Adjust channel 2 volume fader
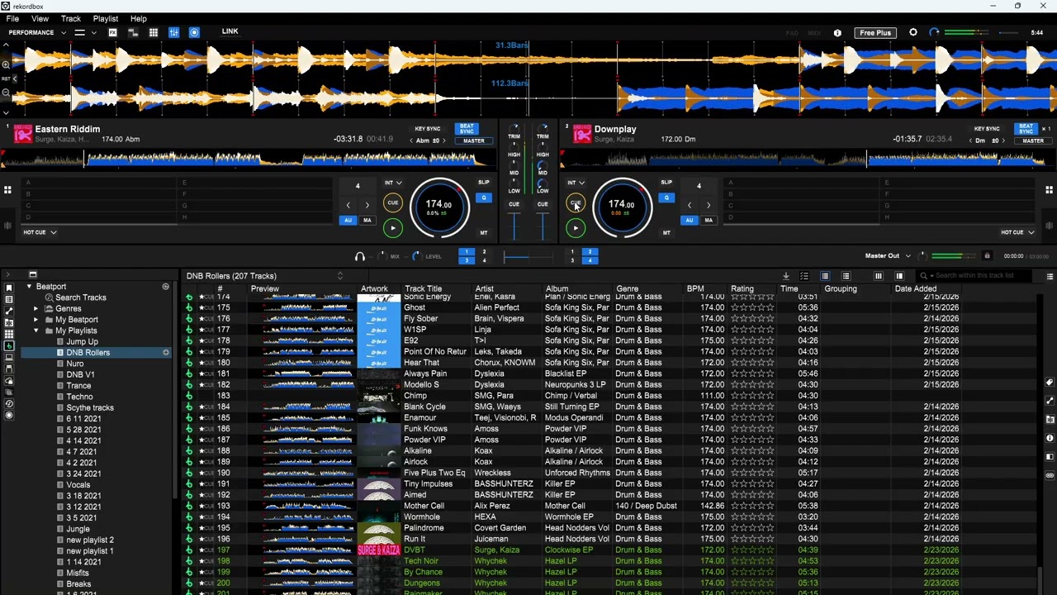The width and height of the screenshot is (1057, 595). pos(543,226)
